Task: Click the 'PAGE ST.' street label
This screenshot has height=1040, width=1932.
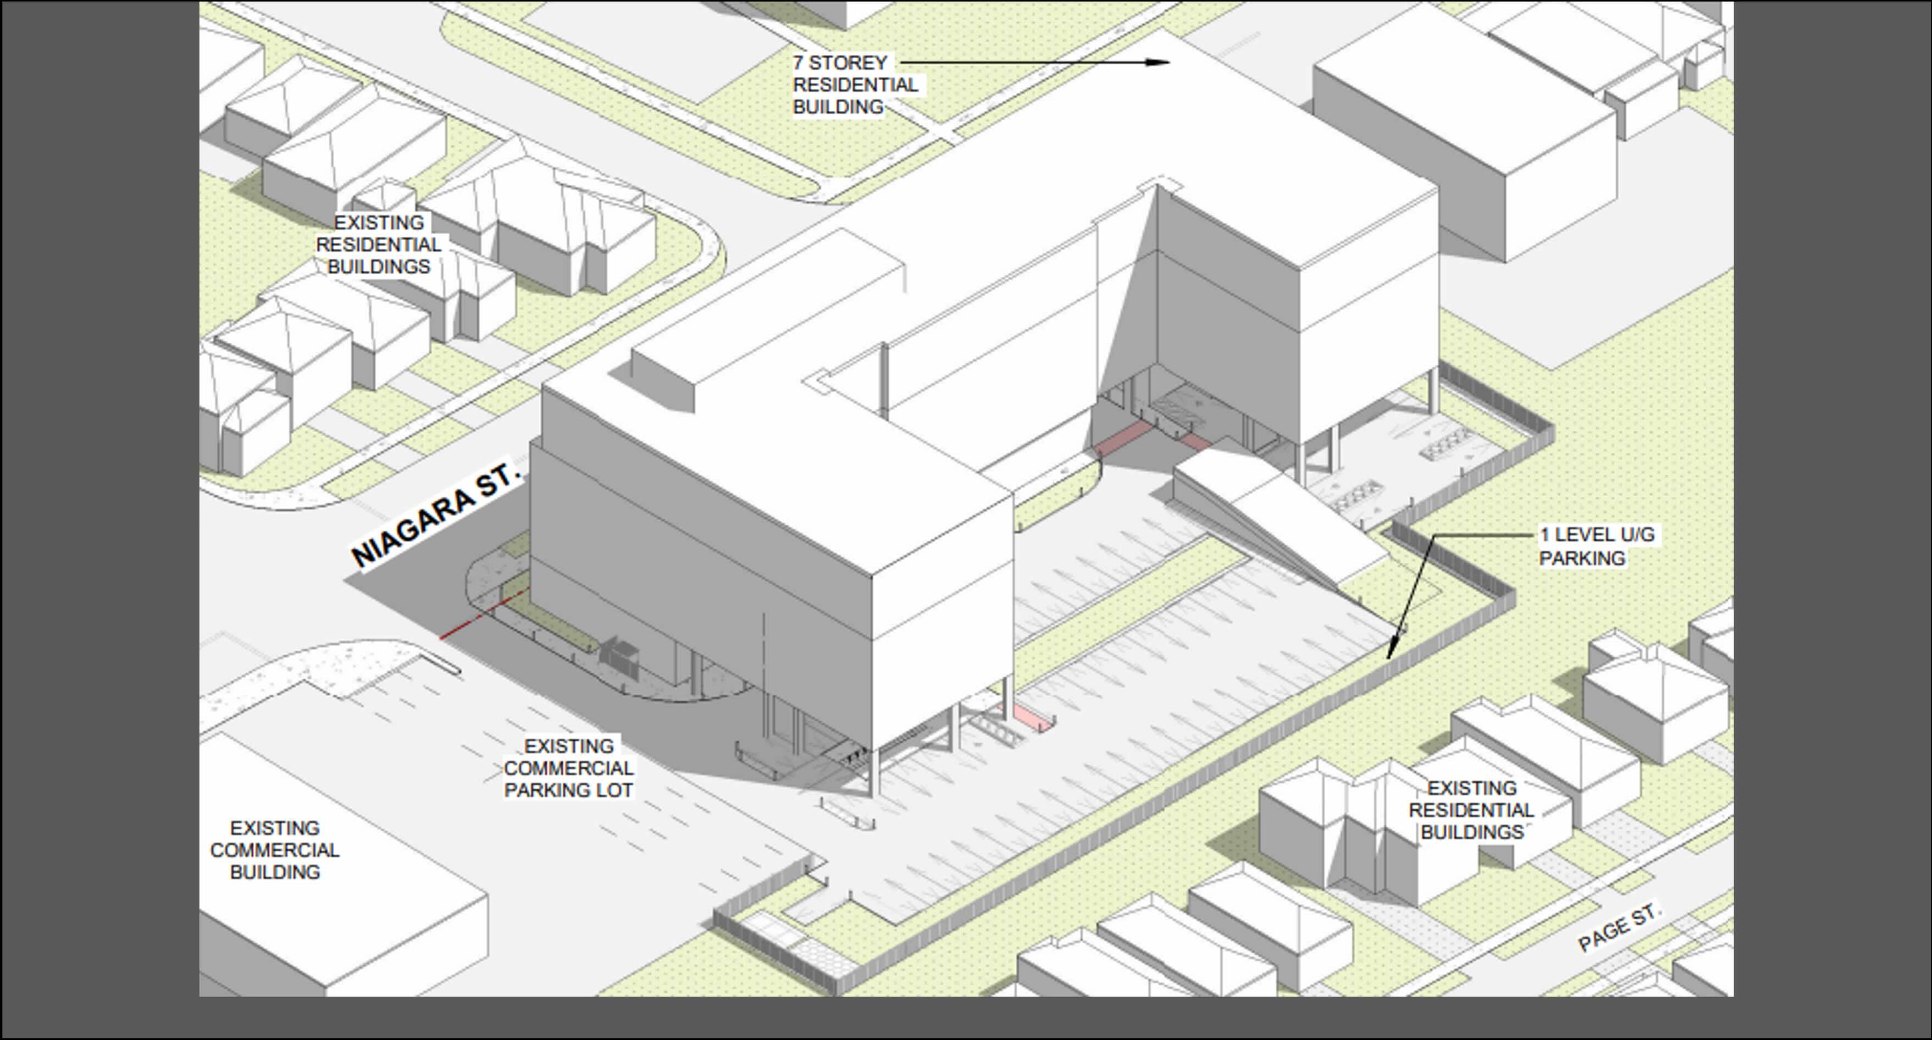Action: 1620,928
